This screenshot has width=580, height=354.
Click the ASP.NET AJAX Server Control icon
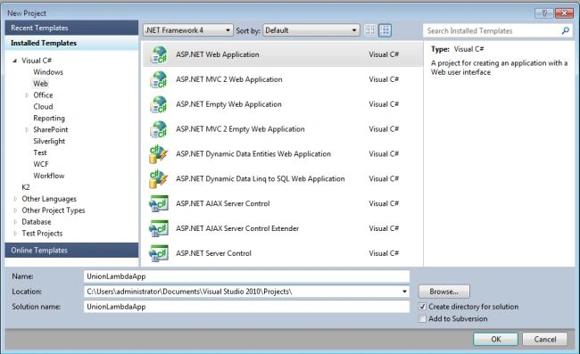(x=159, y=203)
